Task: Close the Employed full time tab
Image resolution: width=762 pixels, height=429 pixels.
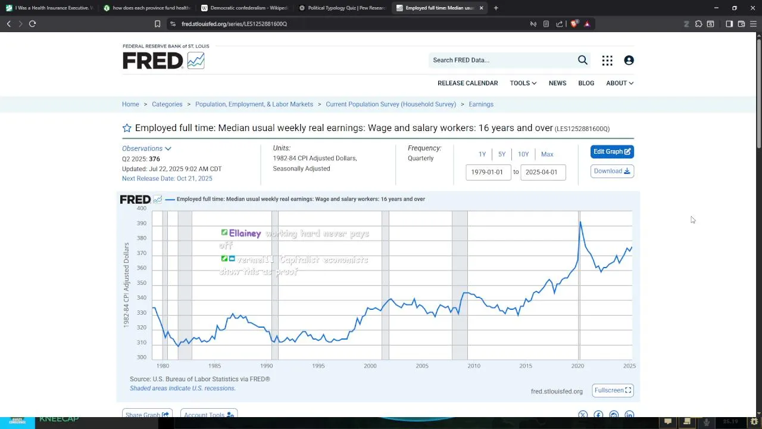Action: (480, 8)
